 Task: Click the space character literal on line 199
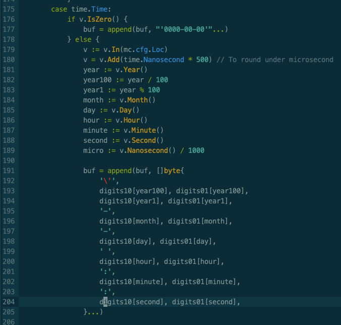105,251
